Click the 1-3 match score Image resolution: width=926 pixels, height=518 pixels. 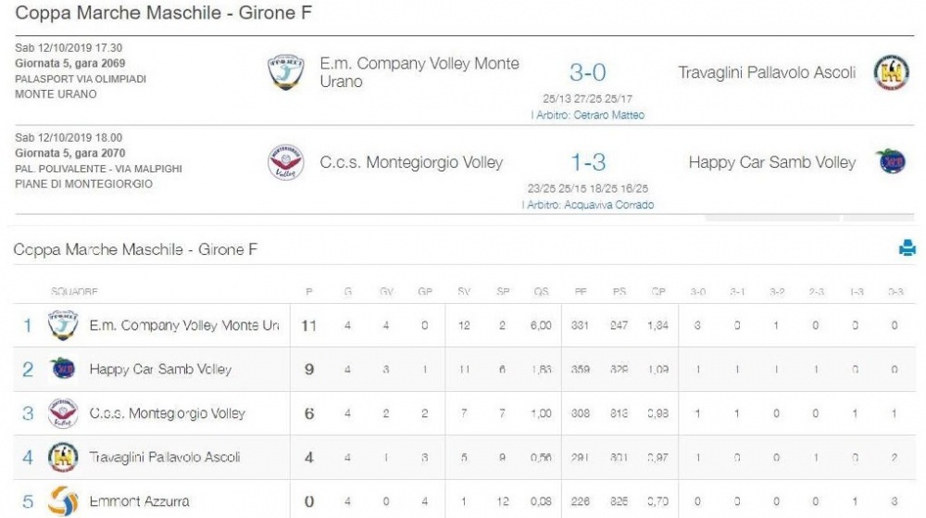tap(588, 162)
